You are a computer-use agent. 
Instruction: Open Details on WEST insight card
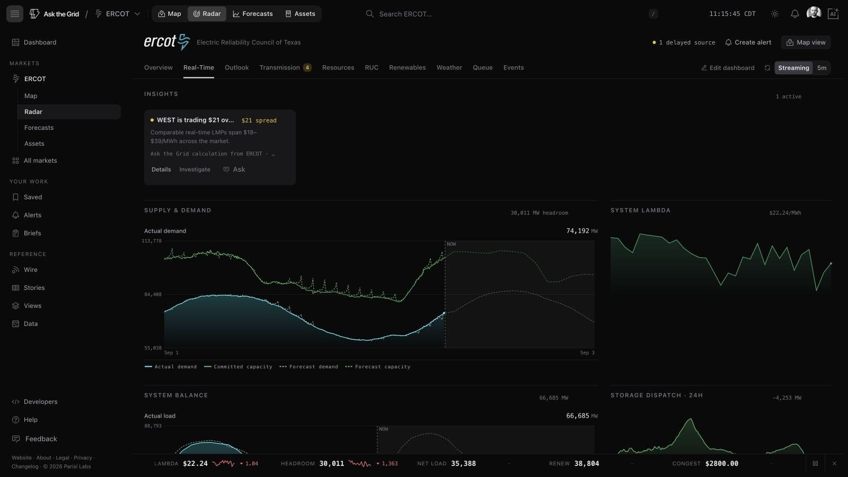161,170
